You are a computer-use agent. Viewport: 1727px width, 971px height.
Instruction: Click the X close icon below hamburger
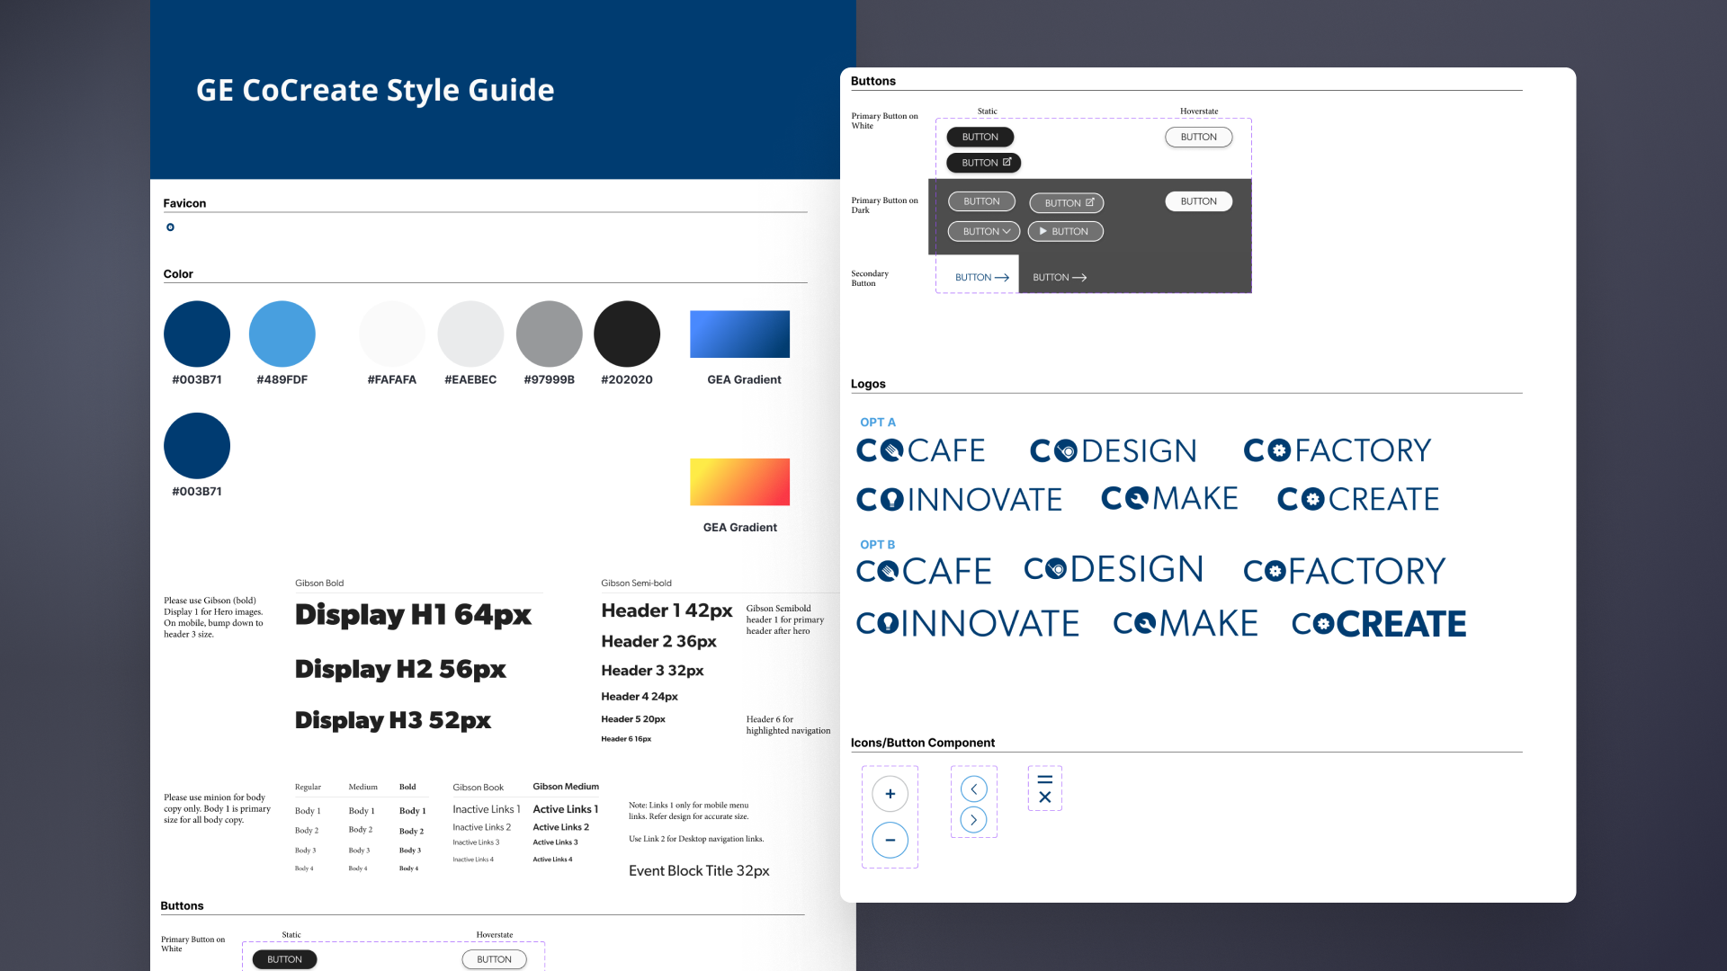(1044, 797)
